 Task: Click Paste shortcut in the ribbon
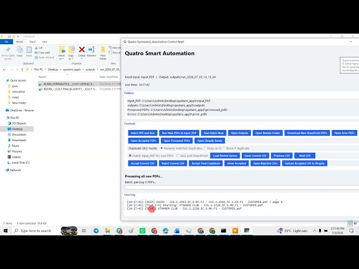(x=44, y=57)
